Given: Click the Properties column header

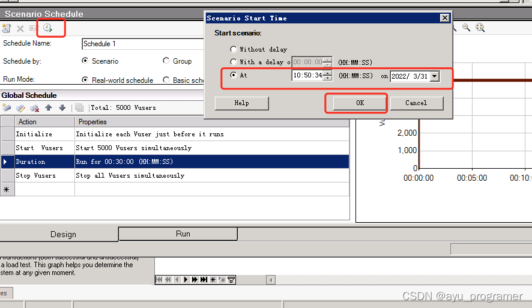Looking at the screenshot, I should click(212, 121).
